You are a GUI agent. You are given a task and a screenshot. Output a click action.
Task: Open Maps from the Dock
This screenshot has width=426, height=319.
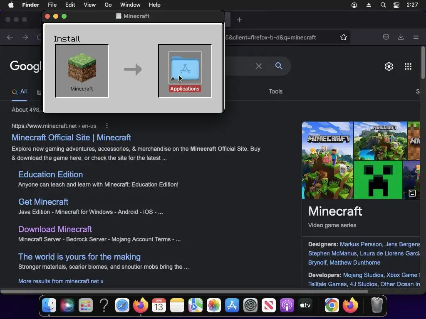(x=196, y=306)
